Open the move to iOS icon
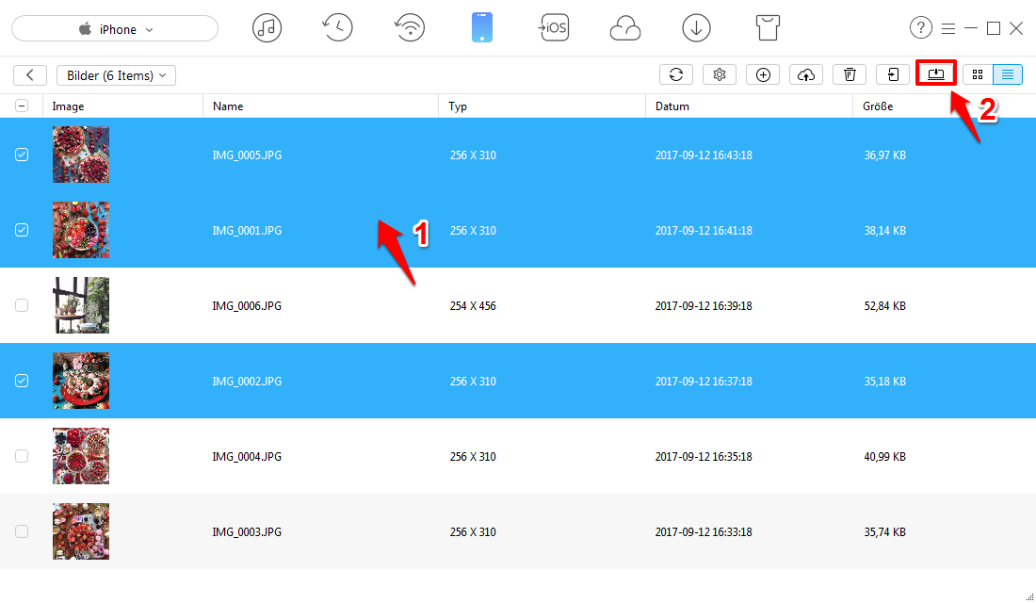Viewport: 1036px width, 603px height. (x=553, y=28)
